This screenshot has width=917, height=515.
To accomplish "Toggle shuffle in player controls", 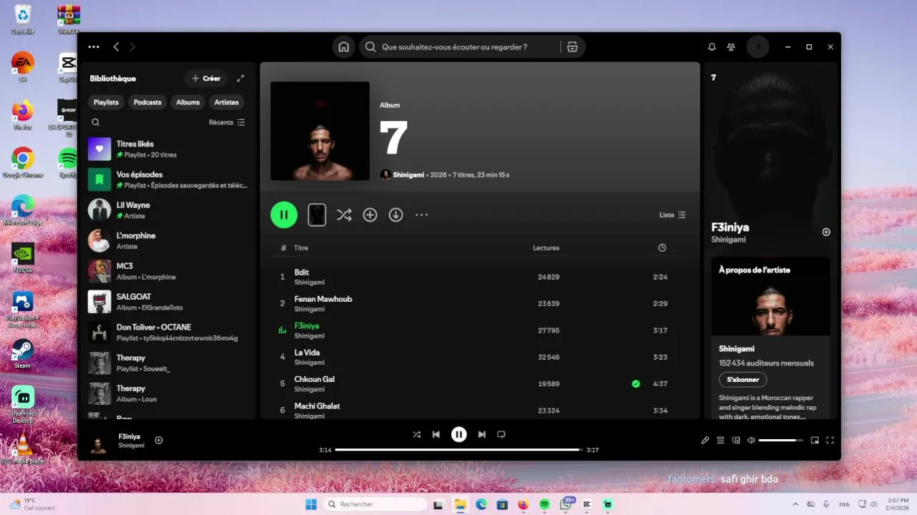I will (x=417, y=434).
